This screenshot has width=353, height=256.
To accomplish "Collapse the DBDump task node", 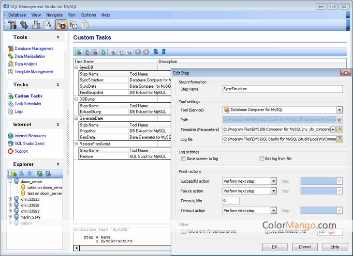I will 76,99.
